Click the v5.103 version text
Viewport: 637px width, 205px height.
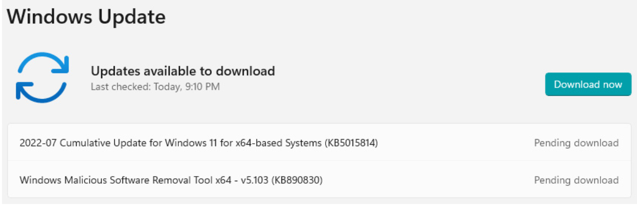point(253,180)
